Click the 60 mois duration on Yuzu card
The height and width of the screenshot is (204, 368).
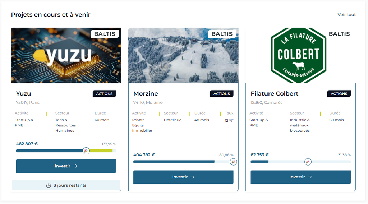(102, 120)
